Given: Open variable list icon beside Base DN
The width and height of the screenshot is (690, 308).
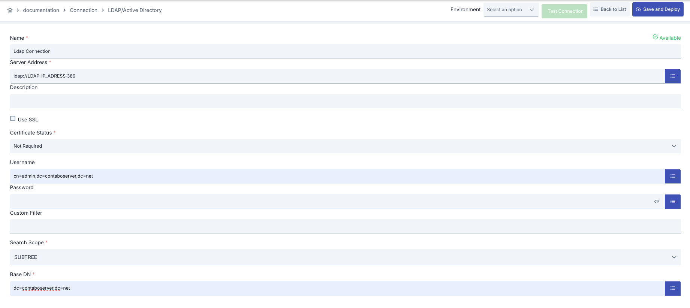Looking at the screenshot, I should coord(672,288).
